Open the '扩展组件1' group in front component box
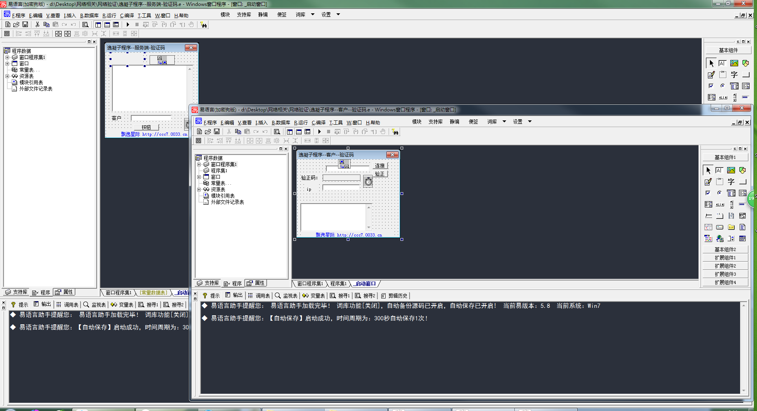 click(x=725, y=258)
